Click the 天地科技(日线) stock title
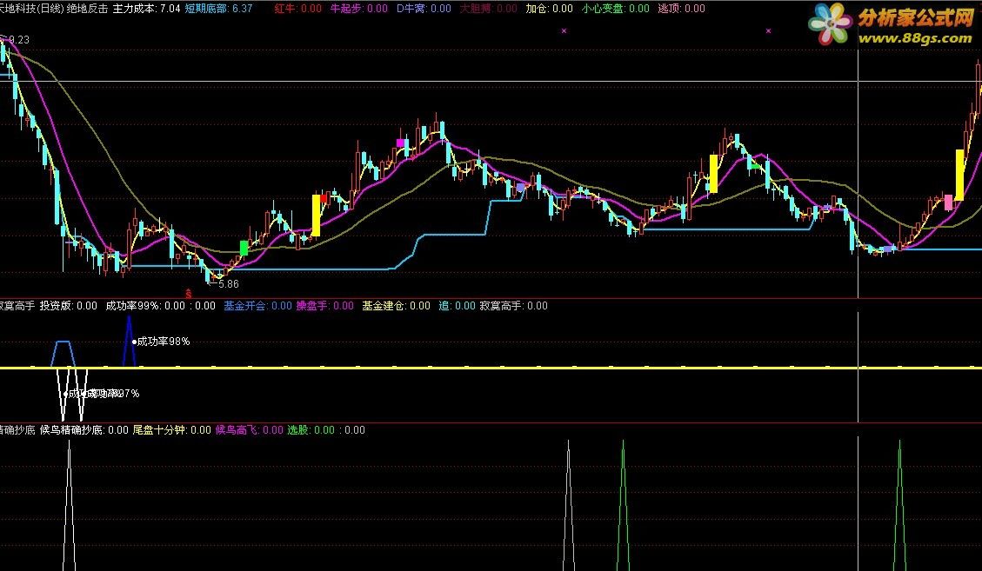 30,9
